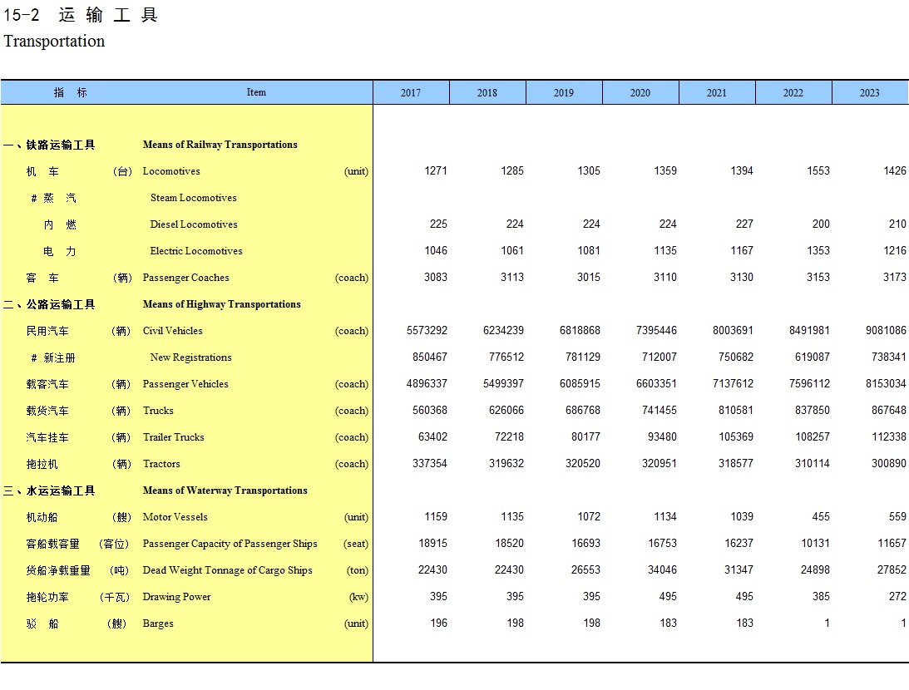
Task: Click the 2022 column header
Action: pyautogui.click(x=793, y=93)
